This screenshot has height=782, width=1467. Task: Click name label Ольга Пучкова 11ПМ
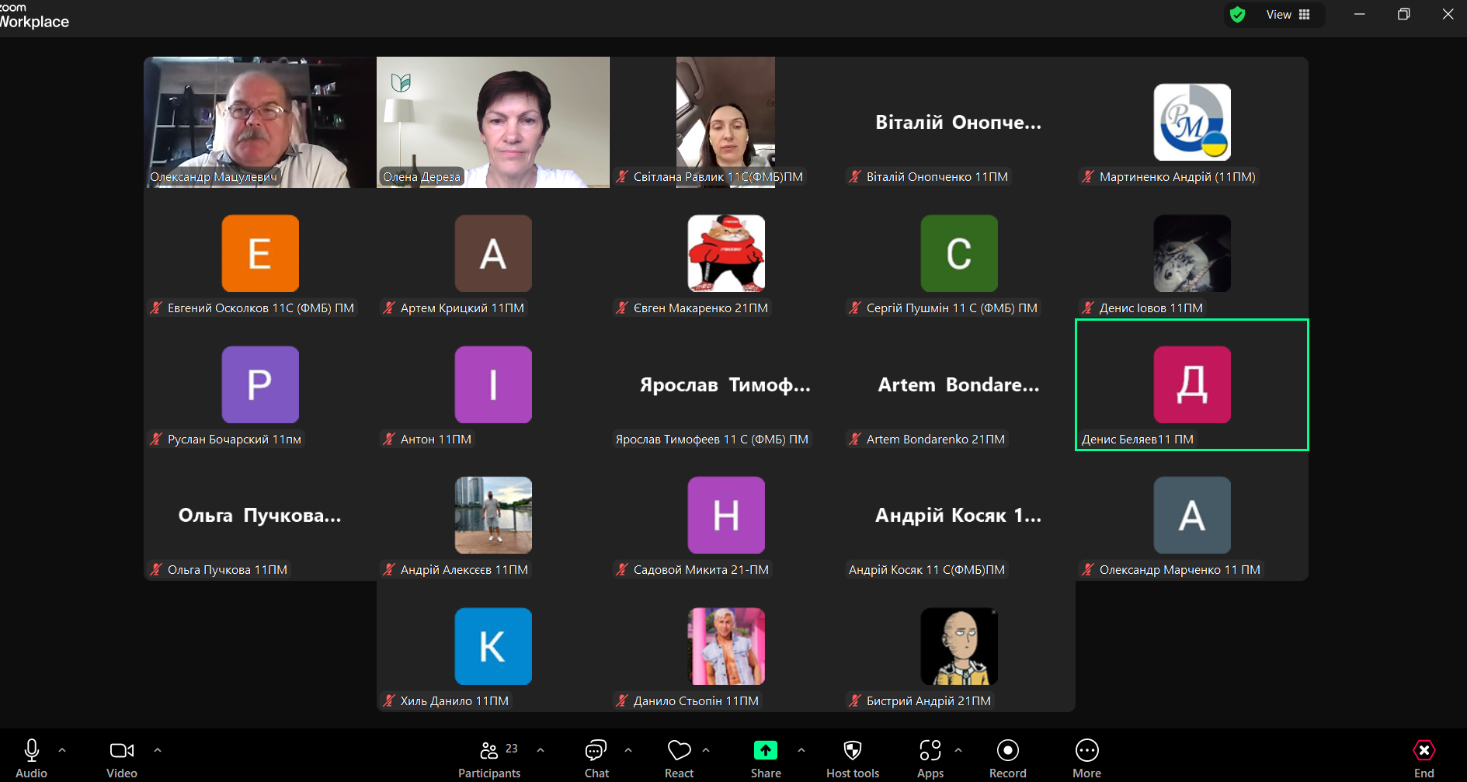tap(228, 570)
